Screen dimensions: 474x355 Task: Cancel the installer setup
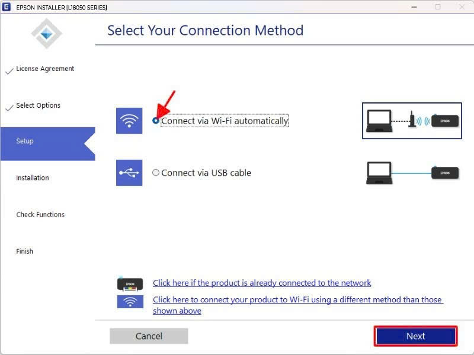[x=149, y=336]
